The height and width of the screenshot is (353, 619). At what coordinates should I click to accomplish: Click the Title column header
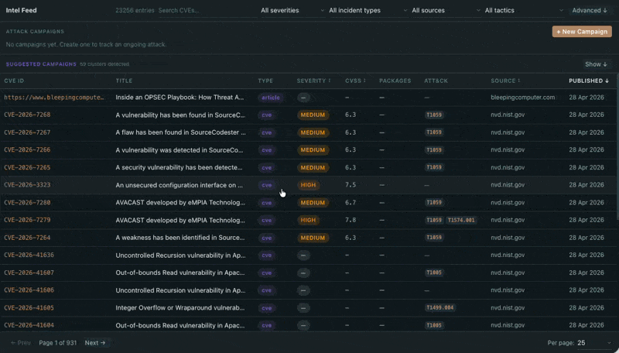point(124,81)
